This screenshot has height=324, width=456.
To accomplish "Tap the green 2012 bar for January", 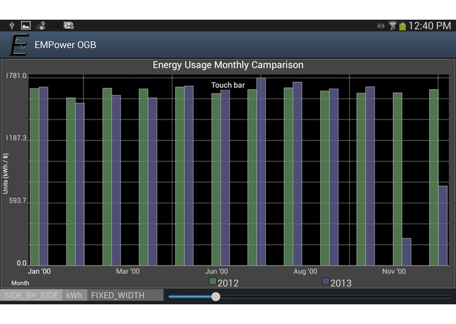I will pos(35,176).
